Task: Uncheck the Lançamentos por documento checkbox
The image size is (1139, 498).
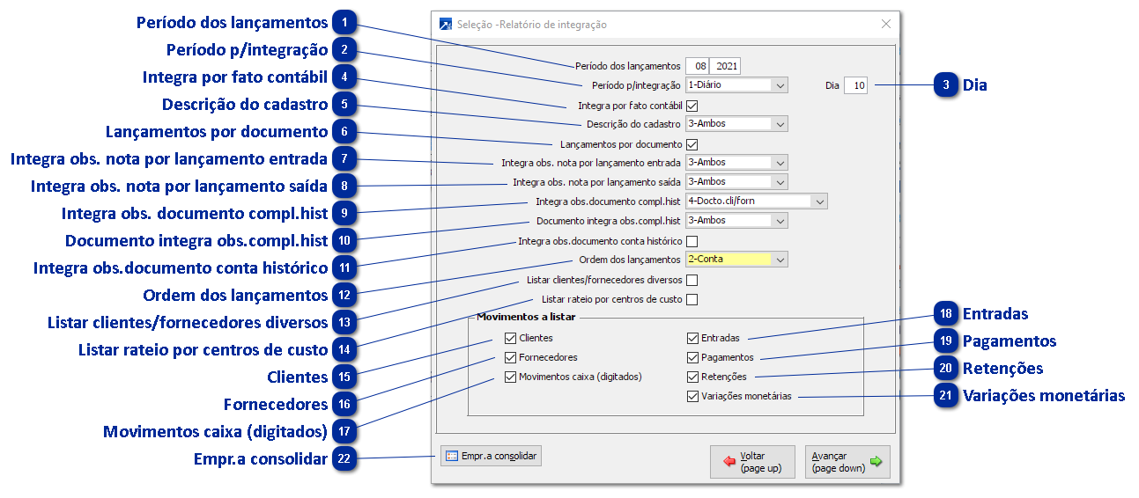Action: [x=692, y=144]
